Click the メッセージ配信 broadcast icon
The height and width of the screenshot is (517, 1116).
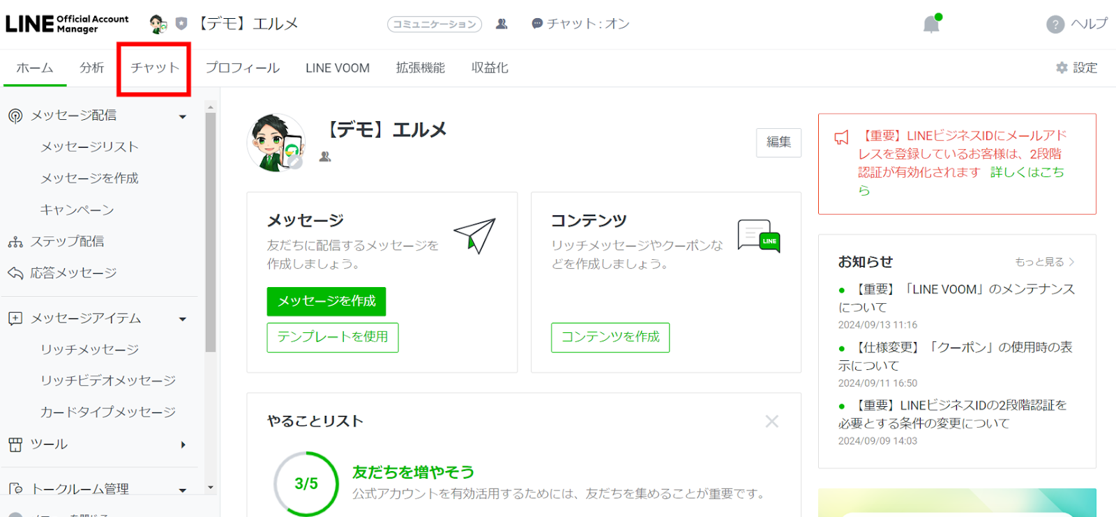pyautogui.click(x=15, y=116)
